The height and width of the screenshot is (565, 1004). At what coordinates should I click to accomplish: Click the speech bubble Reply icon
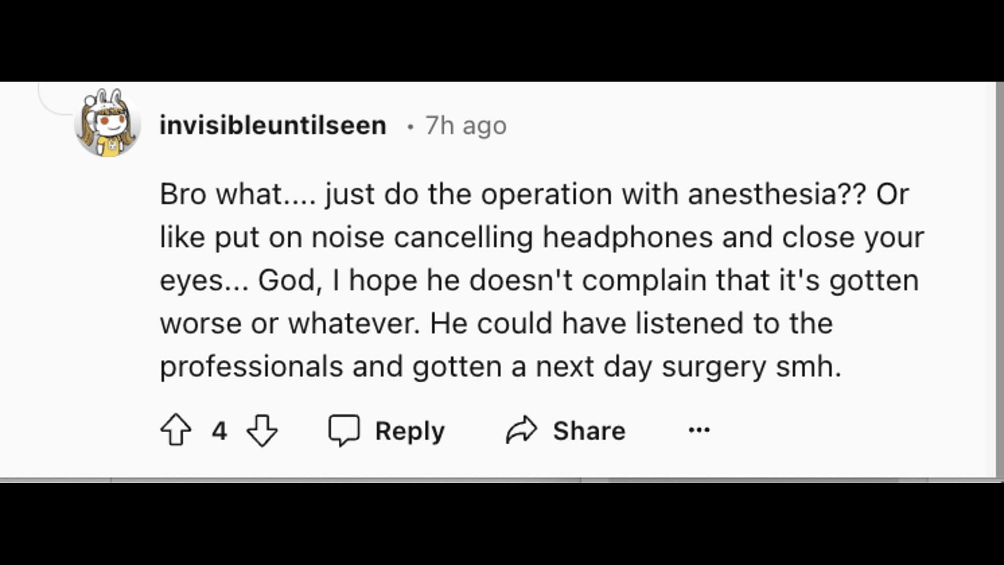[344, 430]
